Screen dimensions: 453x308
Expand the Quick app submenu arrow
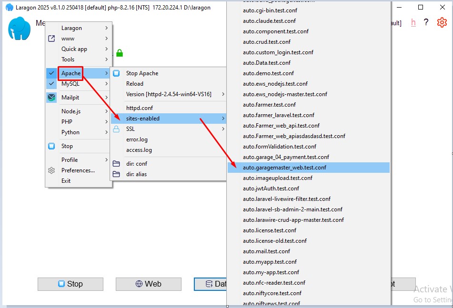[106, 49]
